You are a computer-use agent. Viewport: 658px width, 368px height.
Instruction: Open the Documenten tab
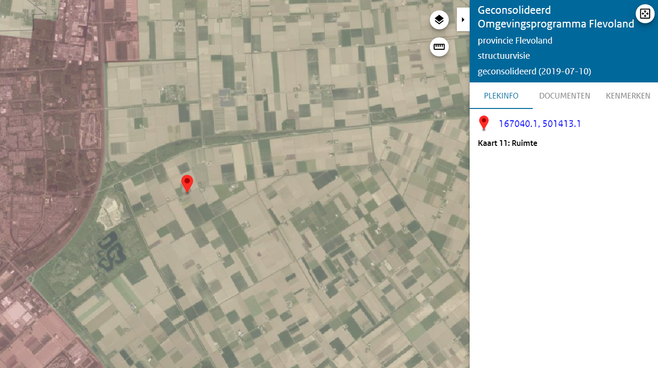(565, 96)
